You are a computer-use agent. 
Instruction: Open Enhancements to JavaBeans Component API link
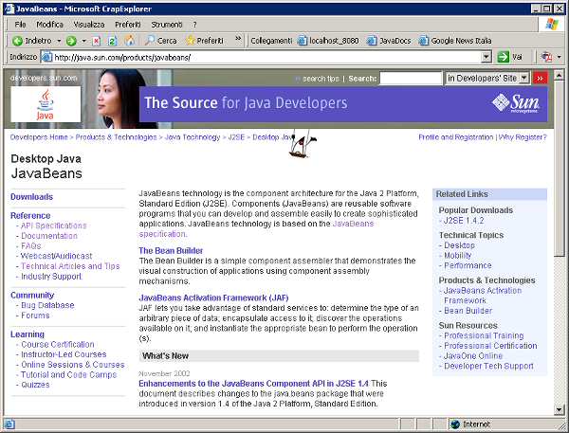click(x=253, y=384)
